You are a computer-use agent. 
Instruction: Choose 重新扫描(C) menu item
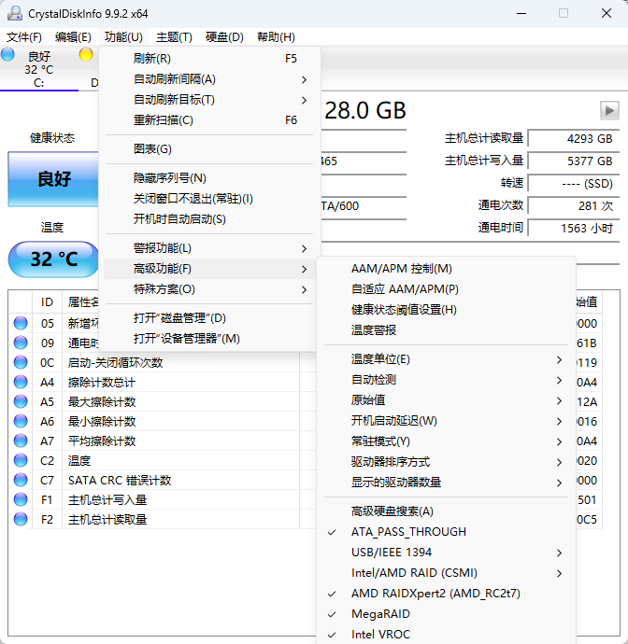coord(209,119)
